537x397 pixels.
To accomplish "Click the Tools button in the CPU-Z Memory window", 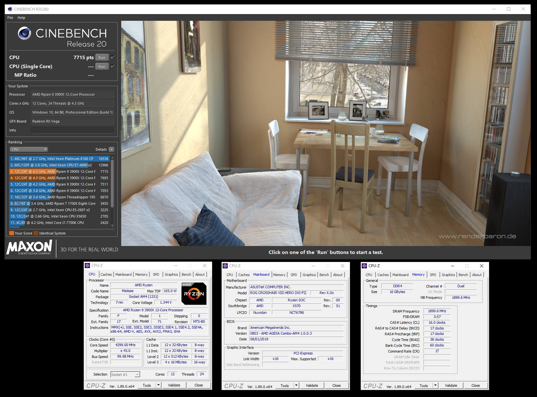I will tap(424, 385).
